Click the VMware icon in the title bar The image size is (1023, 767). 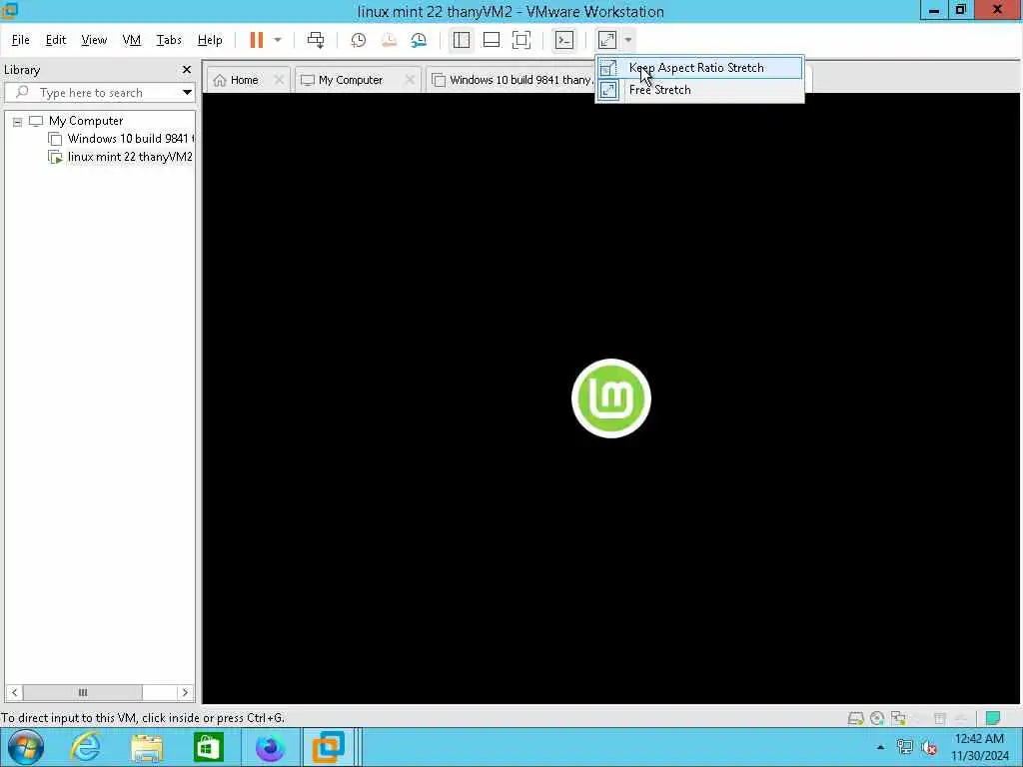(x=9, y=10)
